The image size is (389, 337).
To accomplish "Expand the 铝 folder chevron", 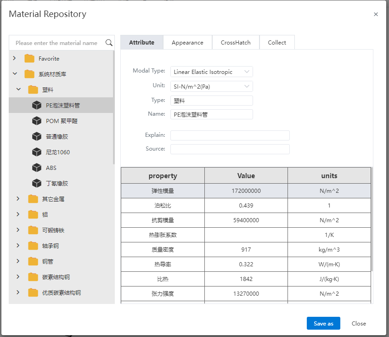I will [x=18, y=214].
